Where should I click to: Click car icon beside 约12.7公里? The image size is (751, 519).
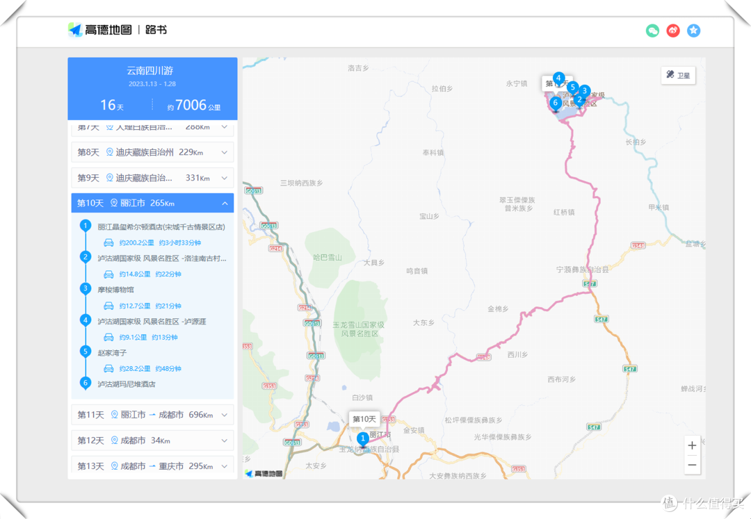(x=108, y=306)
